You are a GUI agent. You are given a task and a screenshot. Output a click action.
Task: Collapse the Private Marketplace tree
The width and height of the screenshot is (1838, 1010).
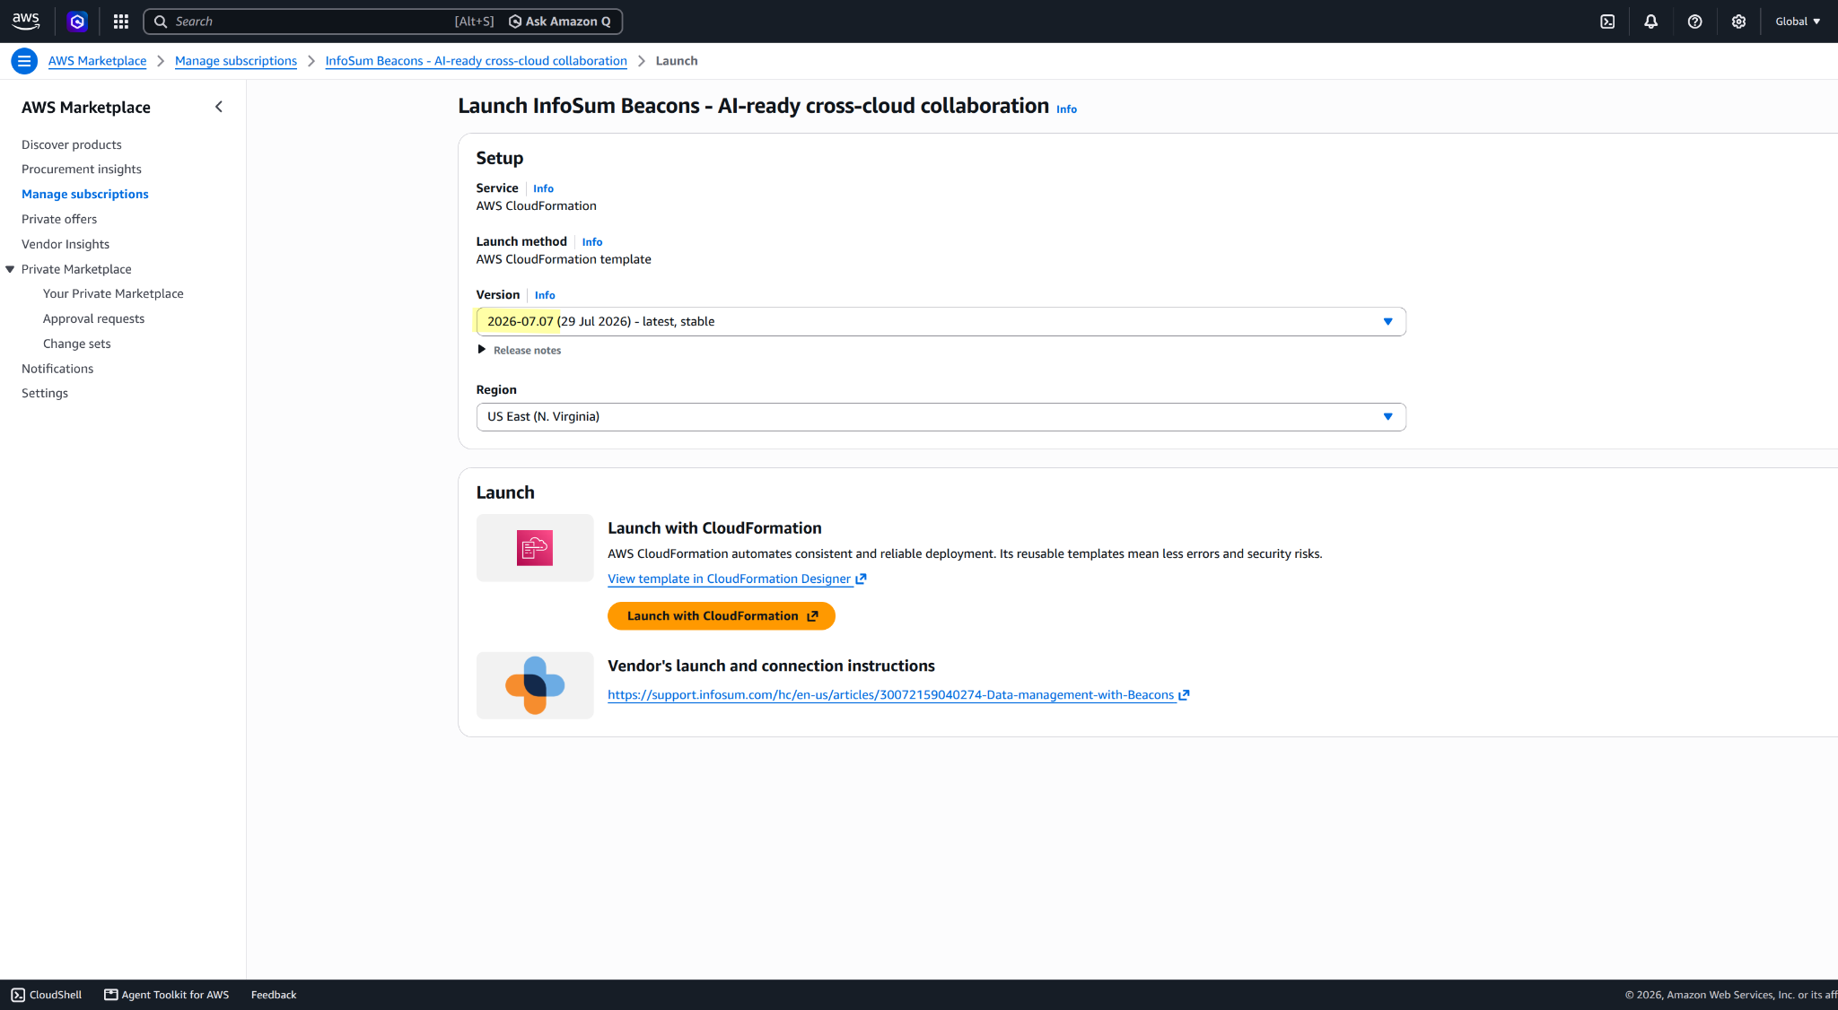(10, 269)
